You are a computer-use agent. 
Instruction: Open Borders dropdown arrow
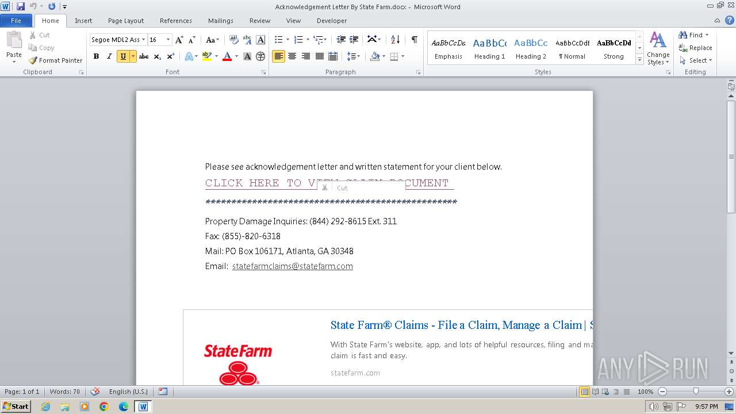pos(402,56)
